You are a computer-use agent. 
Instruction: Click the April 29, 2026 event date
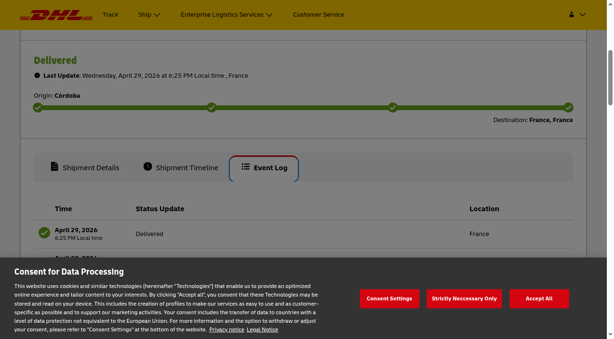coord(76,230)
